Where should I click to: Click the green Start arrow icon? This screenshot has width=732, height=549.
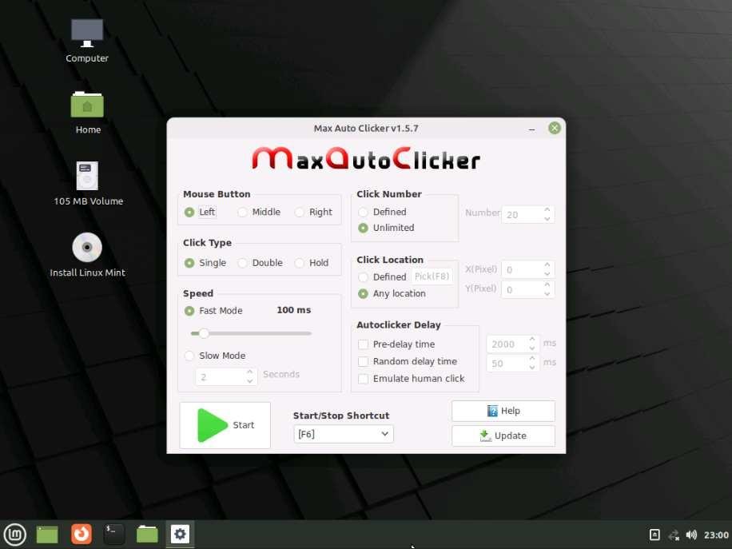tap(209, 424)
